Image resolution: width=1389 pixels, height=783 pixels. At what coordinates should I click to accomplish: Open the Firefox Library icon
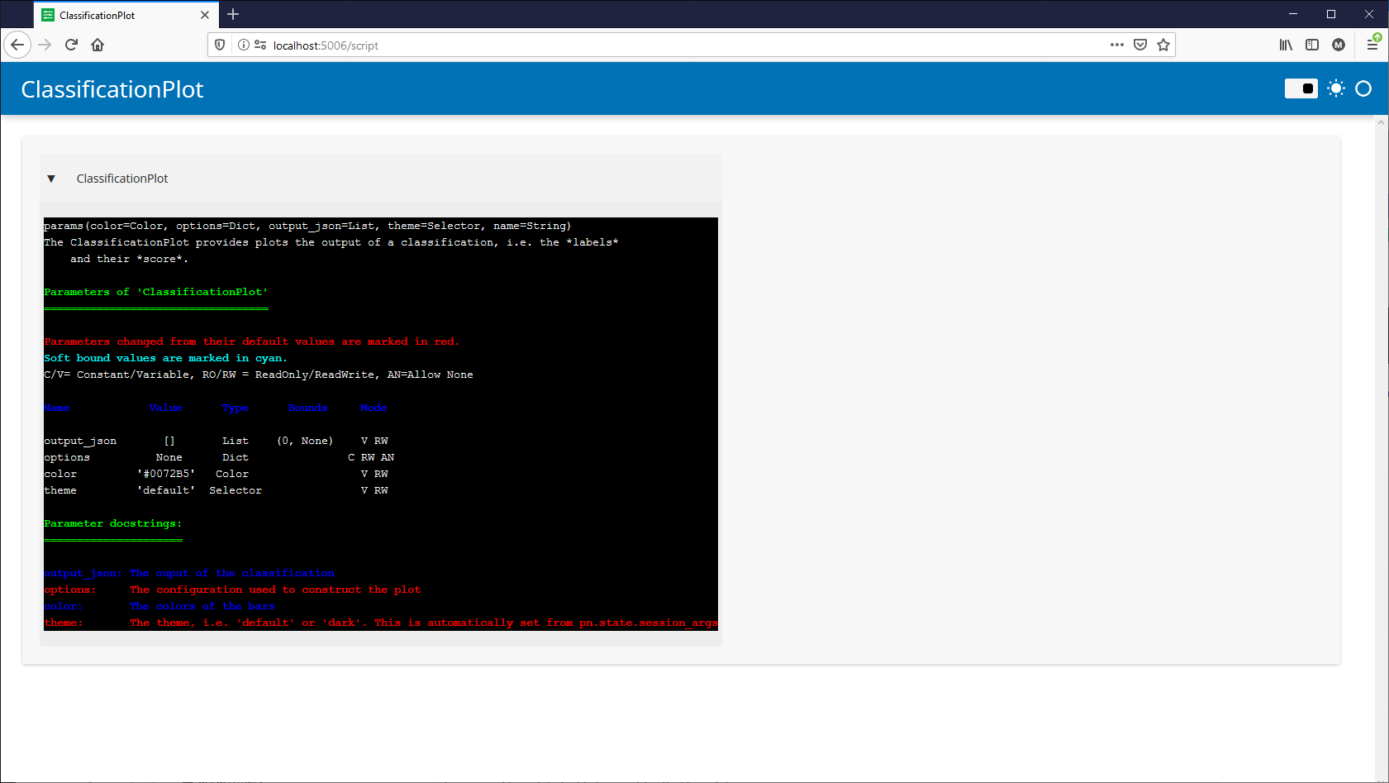pos(1286,45)
